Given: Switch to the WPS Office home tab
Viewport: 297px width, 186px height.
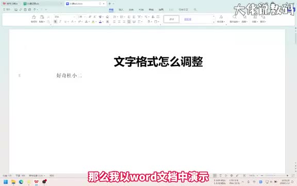Looking at the screenshot, I should coord(10,4).
